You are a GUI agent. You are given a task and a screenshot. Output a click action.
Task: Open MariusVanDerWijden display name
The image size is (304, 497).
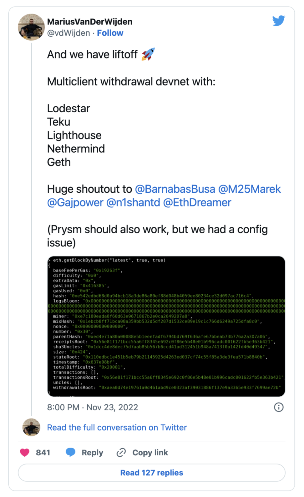[x=90, y=22]
